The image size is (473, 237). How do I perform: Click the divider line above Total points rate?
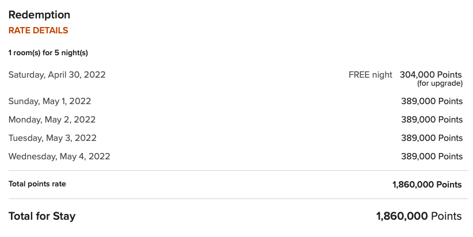[238, 171]
